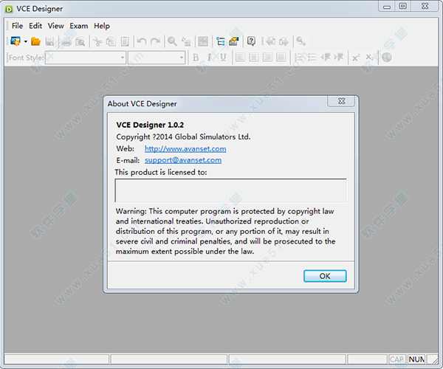443x369 pixels.
Task: Toggle numbered list
Action: (x=298, y=58)
